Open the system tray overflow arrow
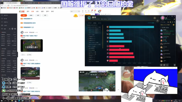This screenshot has width=182, height=102. [156, 101]
